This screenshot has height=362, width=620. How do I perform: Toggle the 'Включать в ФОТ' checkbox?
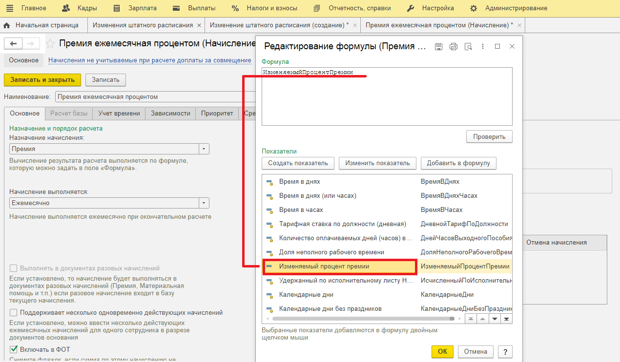(x=14, y=349)
